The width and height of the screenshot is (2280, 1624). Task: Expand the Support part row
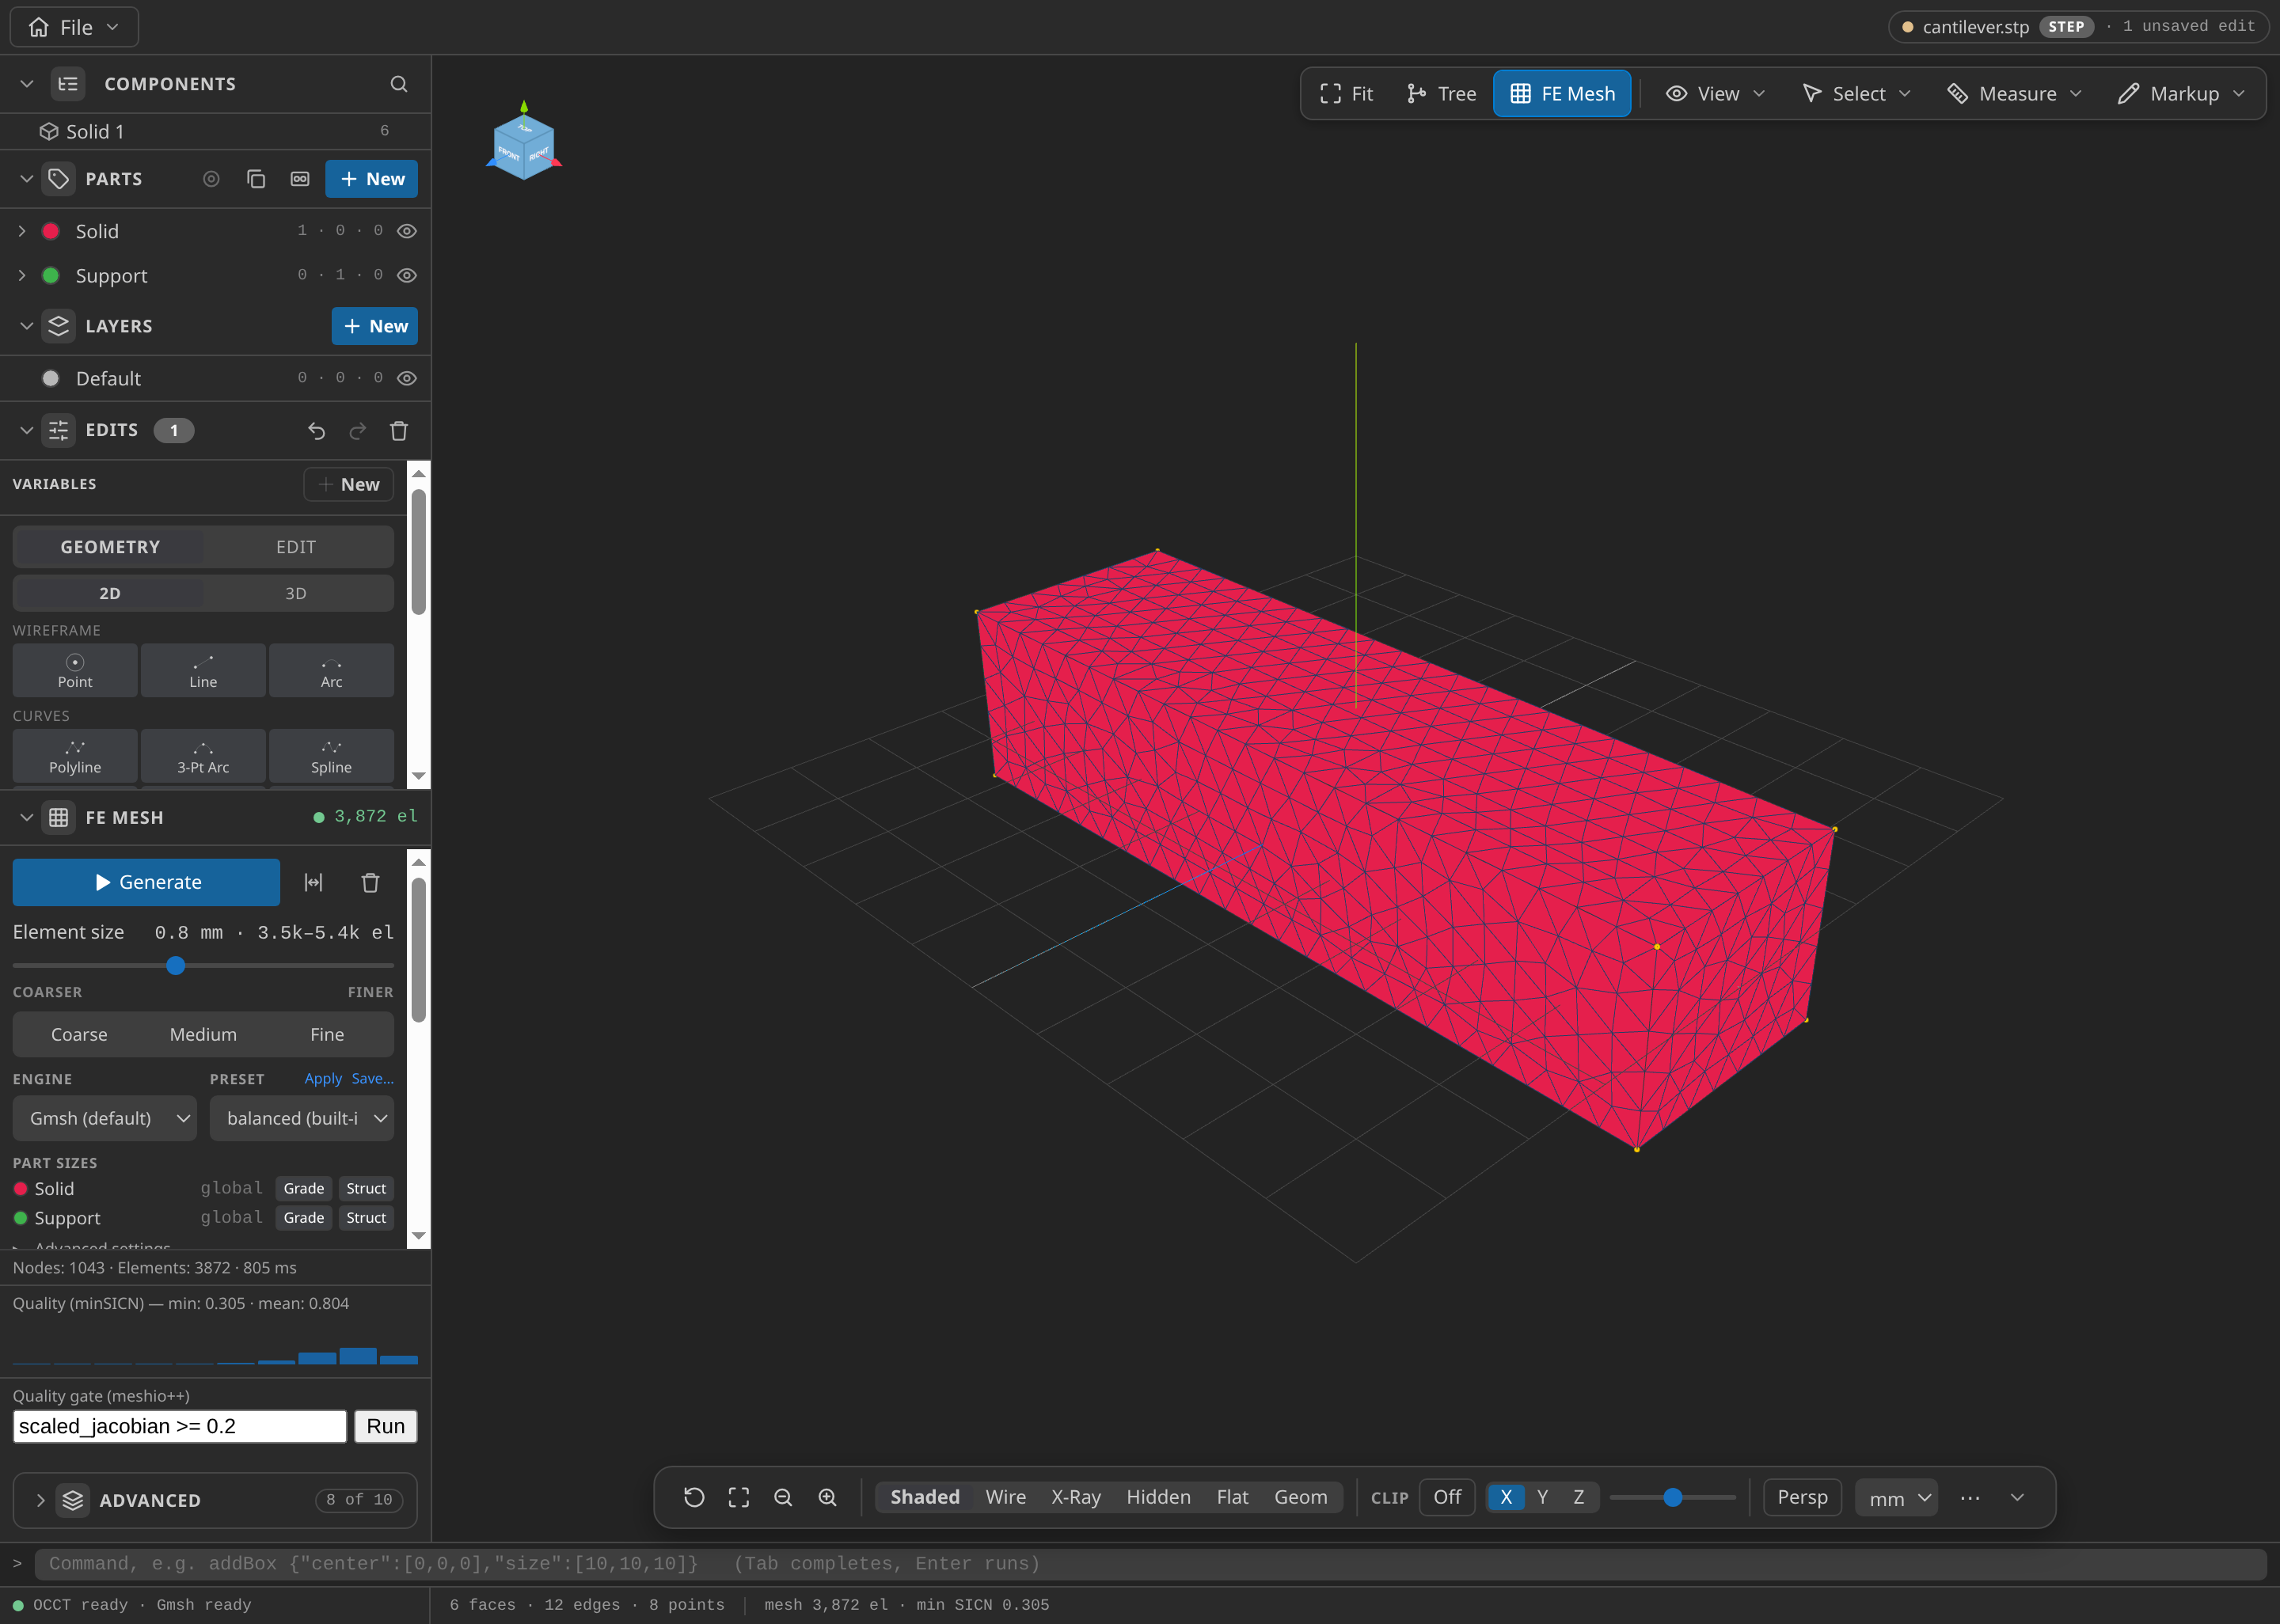22,275
